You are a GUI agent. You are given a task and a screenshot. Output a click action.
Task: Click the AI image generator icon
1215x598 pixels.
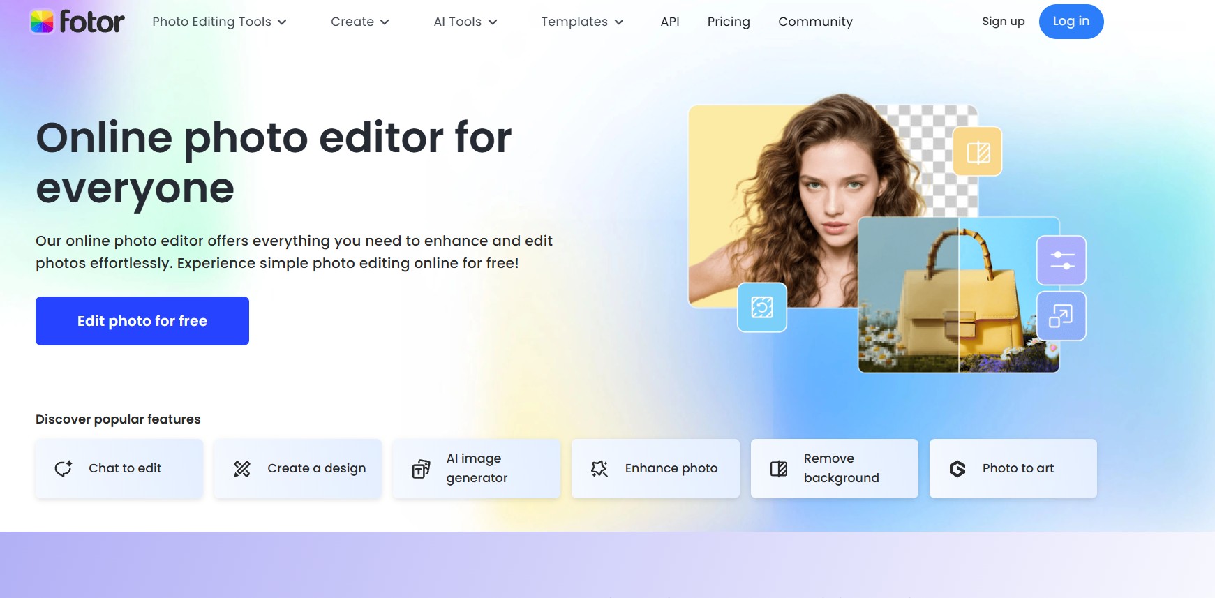point(421,469)
